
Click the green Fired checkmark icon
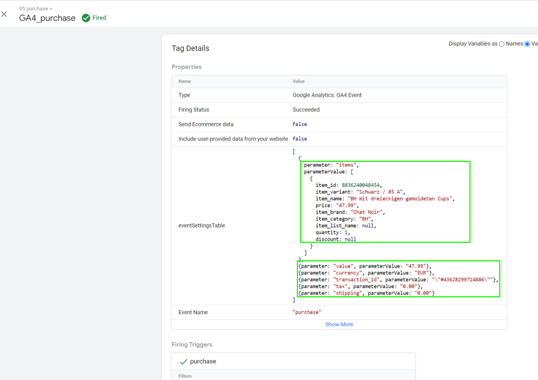86,18
